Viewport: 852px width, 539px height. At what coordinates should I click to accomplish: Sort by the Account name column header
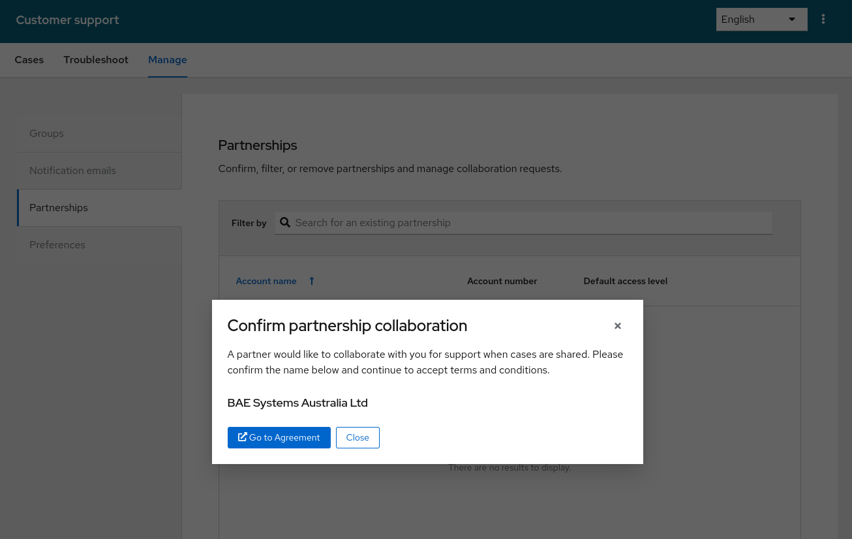coord(266,281)
